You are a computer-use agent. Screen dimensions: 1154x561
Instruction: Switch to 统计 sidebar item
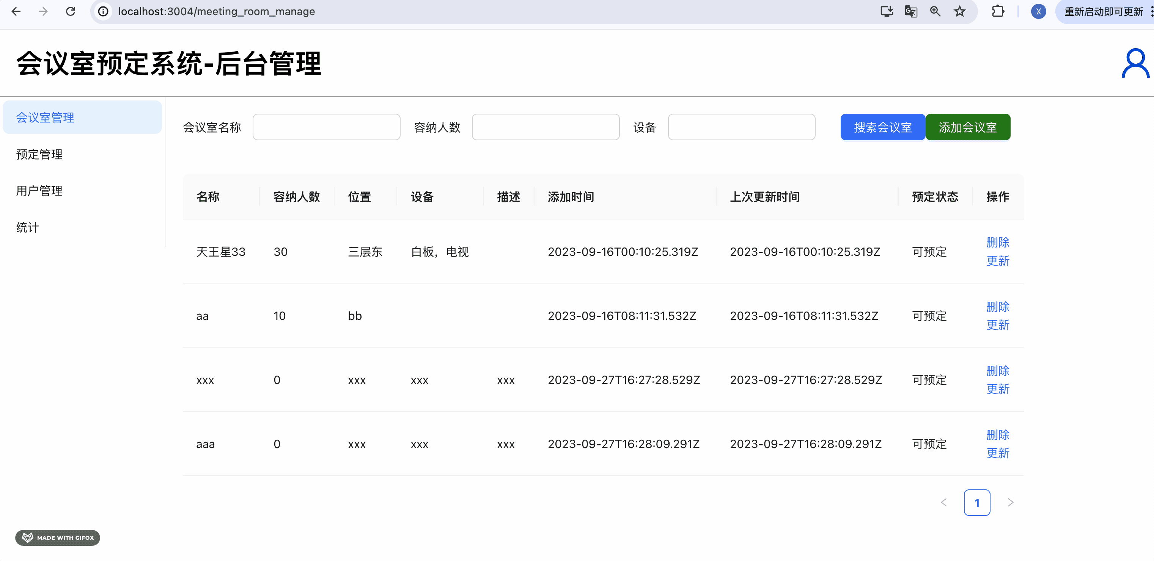pyautogui.click(x=28, y=227)
